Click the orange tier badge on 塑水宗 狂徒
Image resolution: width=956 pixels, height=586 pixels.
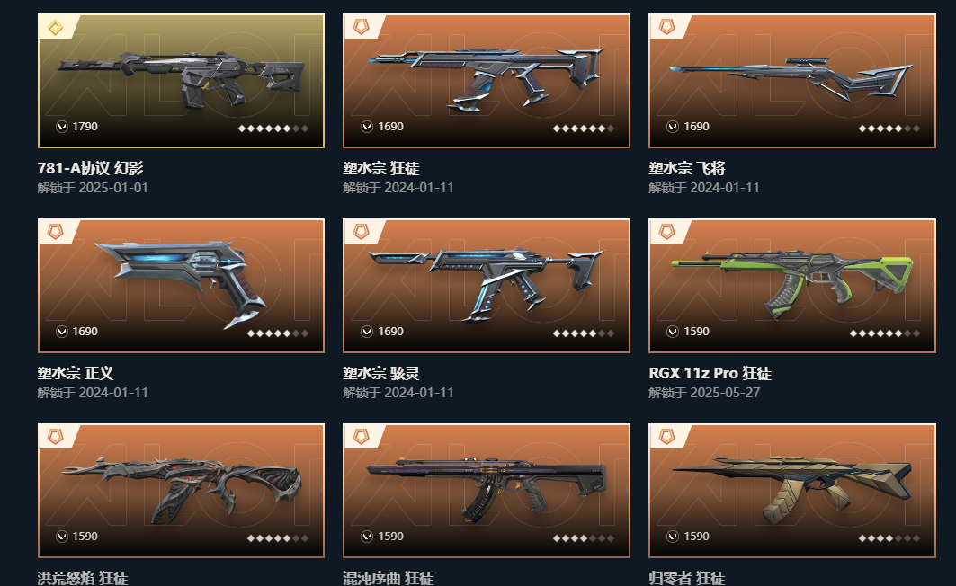[x=362, y=27]
